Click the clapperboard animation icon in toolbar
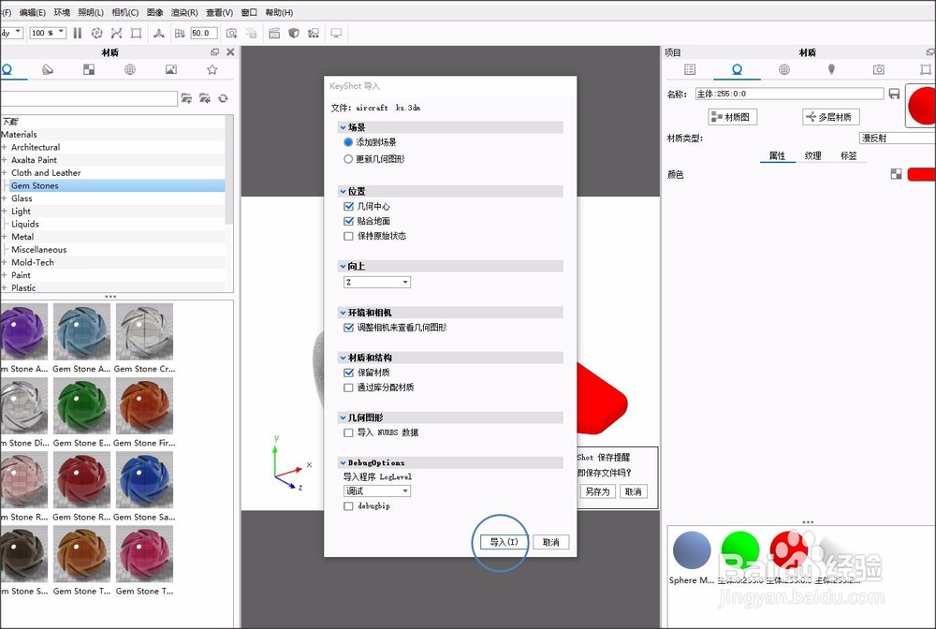This screenshot has width=936, height=629. (274, 33)
